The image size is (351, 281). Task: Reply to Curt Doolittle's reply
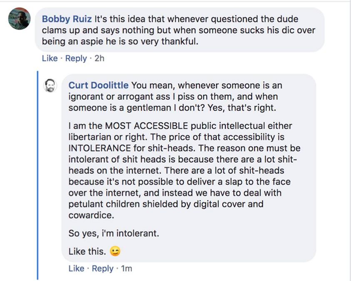pos(103,269)
